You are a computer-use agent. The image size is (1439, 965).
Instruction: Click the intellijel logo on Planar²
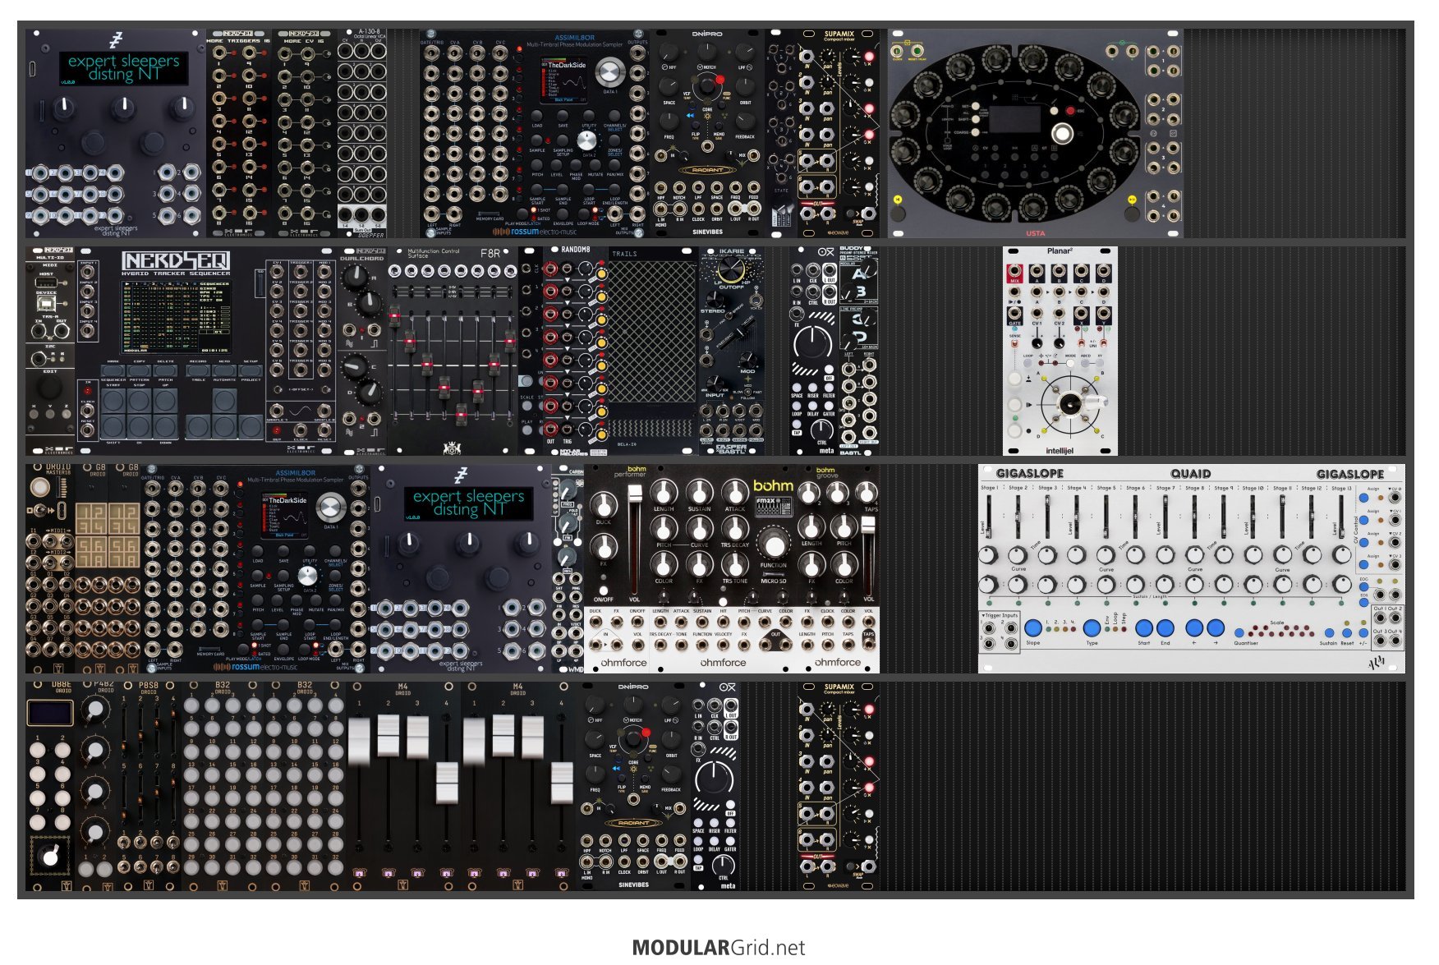[1060, 450]
